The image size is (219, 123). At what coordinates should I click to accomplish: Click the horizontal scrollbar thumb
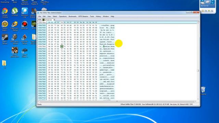pyautogui.click(x=117, y=101)
